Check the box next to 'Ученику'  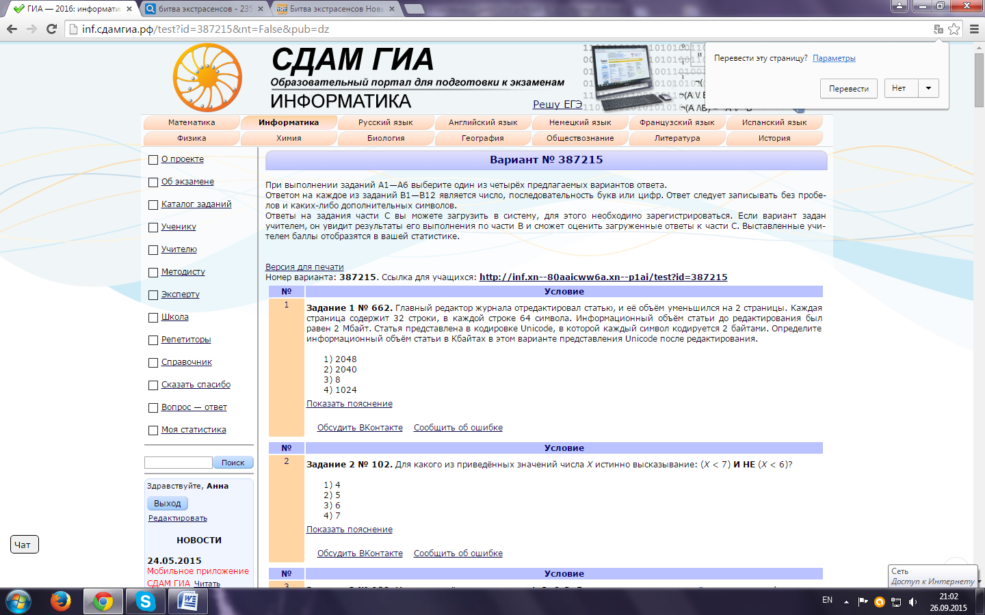(x=153, y=228)
